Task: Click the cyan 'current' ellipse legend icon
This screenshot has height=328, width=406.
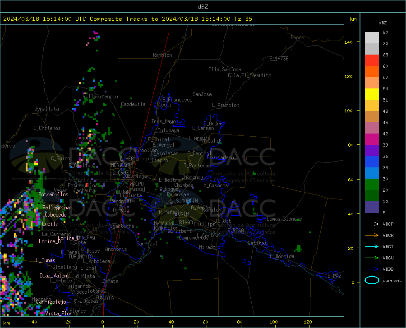Action: click(x=372, y=280)
